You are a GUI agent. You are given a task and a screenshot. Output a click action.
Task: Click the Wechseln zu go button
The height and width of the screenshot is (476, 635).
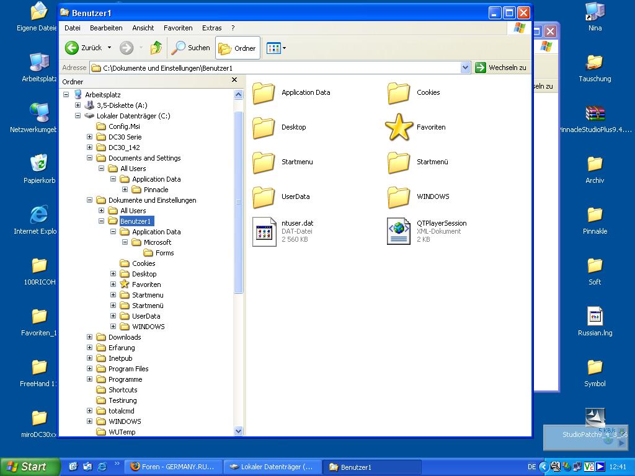point(501,68)
